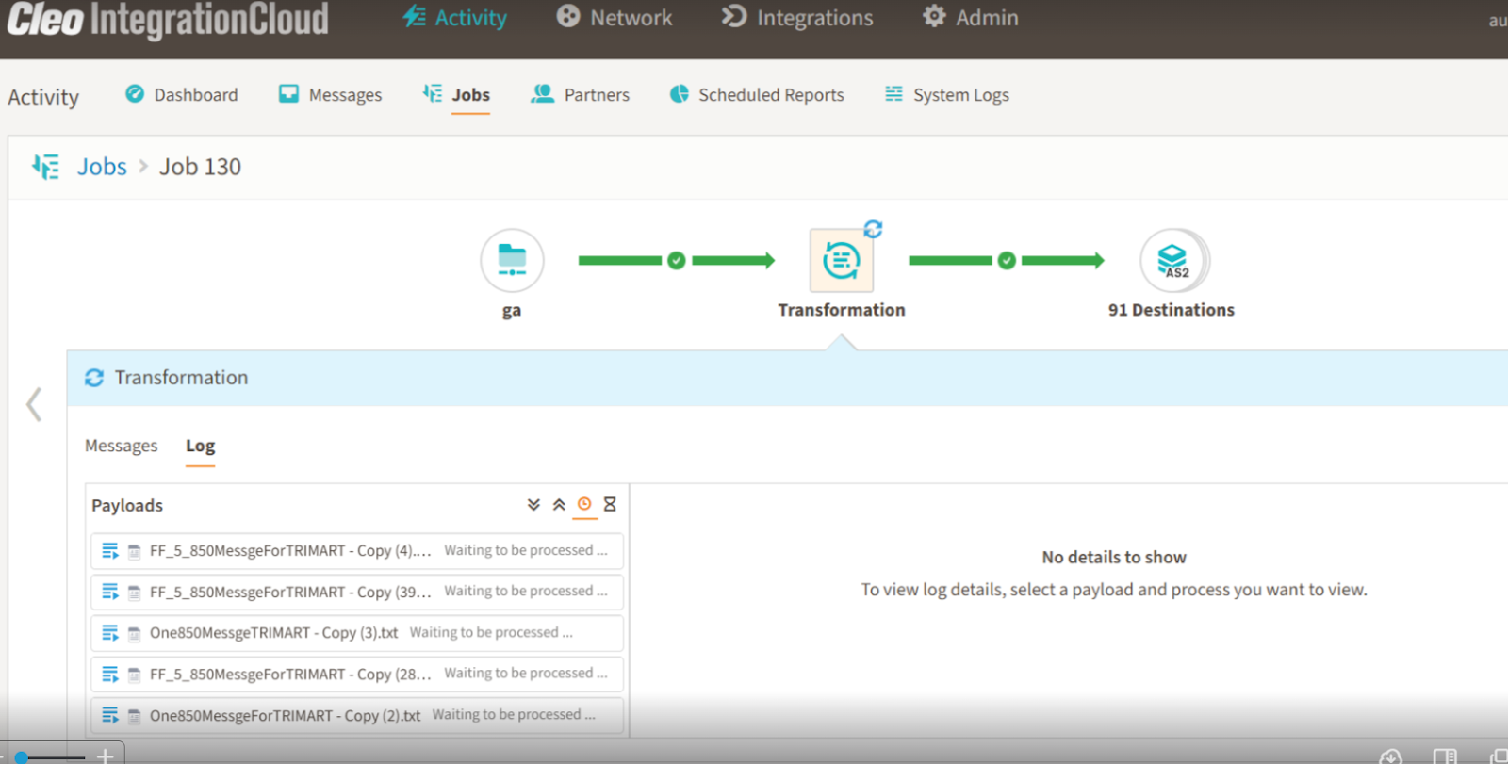Collapse all payloads with double-up chevron
The image size is (1508, 764).
[x=559, y=505]
